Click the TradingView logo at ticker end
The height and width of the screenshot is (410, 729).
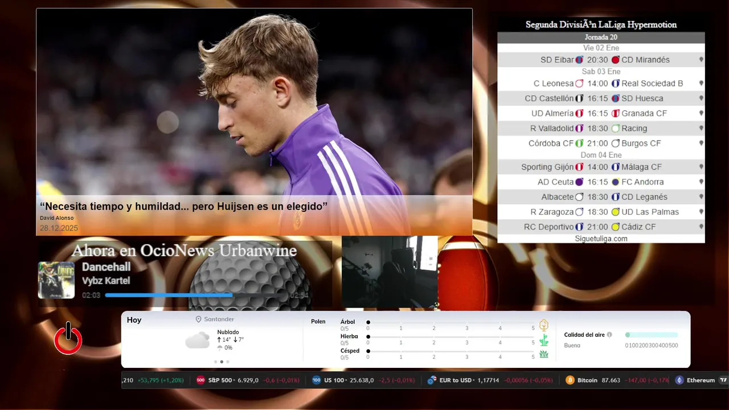click(723, 380)
